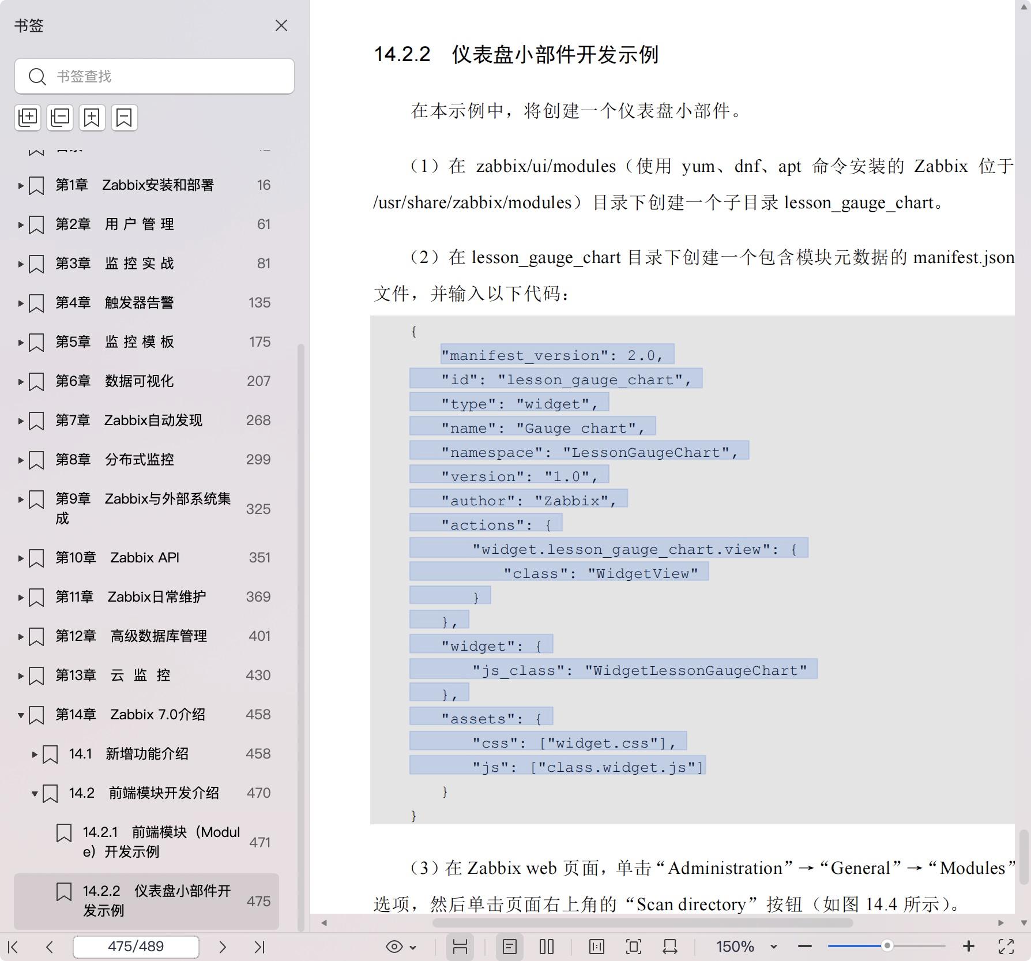Click the zoom slider handle
This screenshot has width=1031, height=961.
(887, 945)
